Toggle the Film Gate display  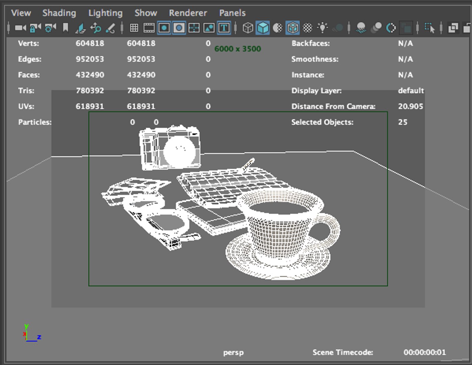pos(149,28)
